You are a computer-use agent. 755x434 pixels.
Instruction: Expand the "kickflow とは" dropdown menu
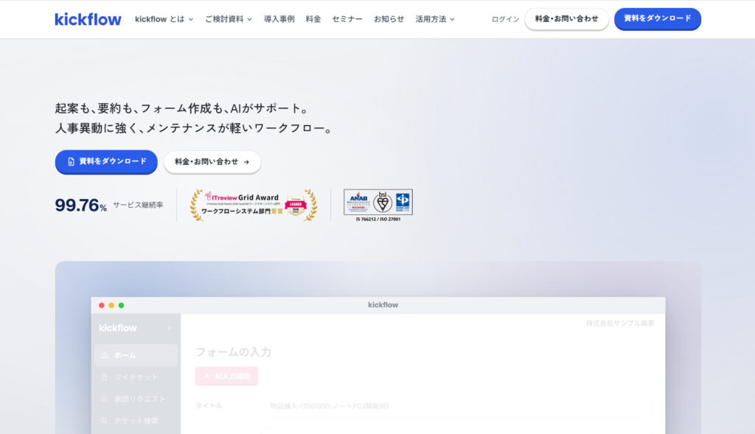pos(164,19)
